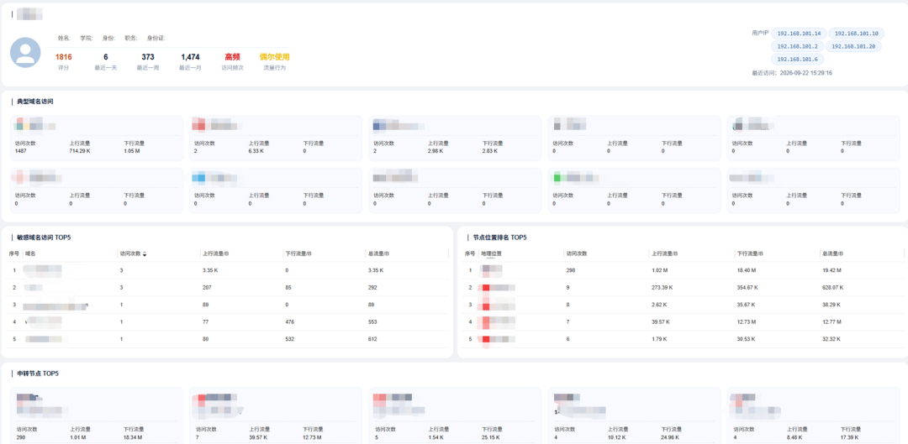Click 19.42 M total traffic value
Image resolution: width=908 pixels, height=444 pixels.
(x=831, y=270)
